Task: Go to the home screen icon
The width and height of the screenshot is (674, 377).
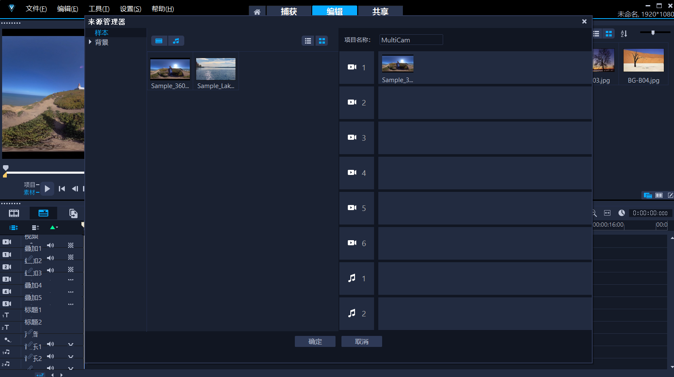Action: pos(257,12)
